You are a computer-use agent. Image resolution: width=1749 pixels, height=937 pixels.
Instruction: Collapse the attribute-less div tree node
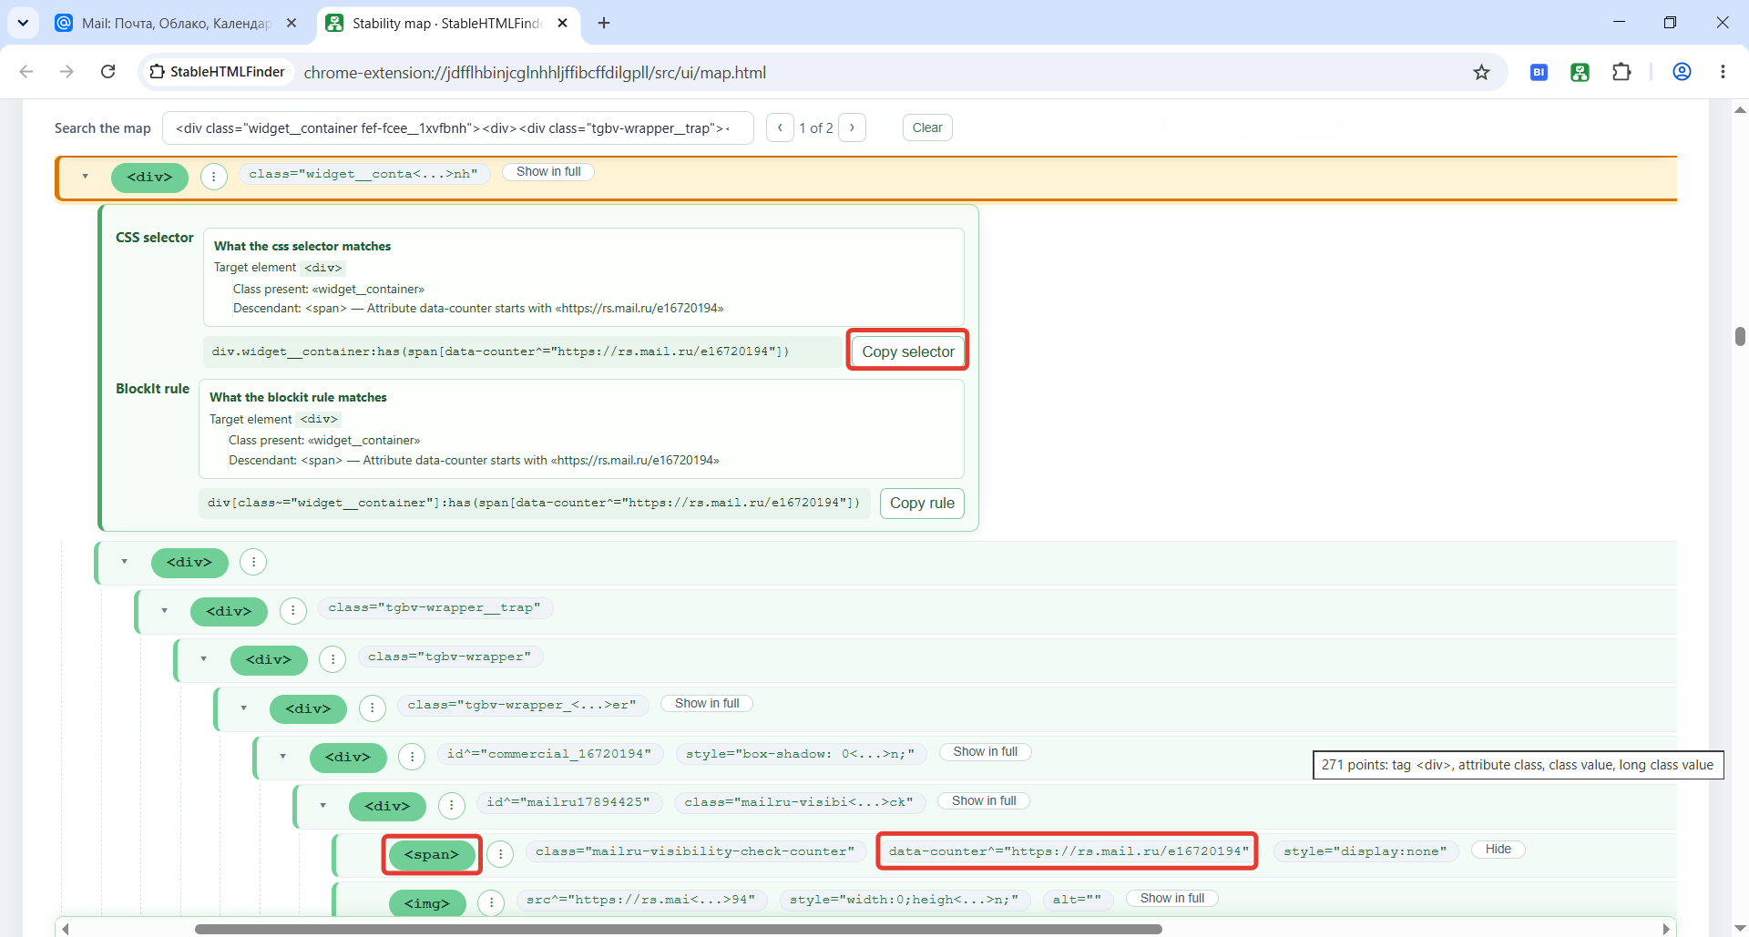(x=125, y=562)
